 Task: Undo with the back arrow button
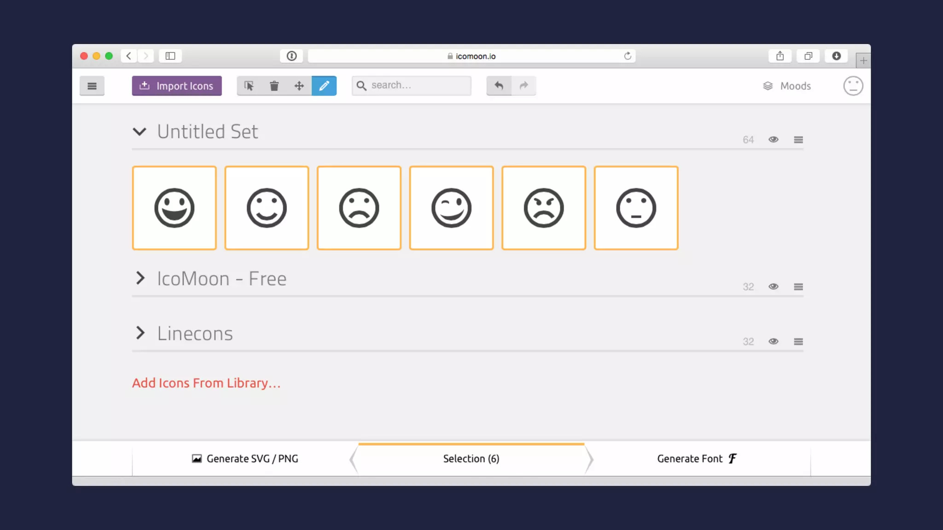click(x=499, y=86)
